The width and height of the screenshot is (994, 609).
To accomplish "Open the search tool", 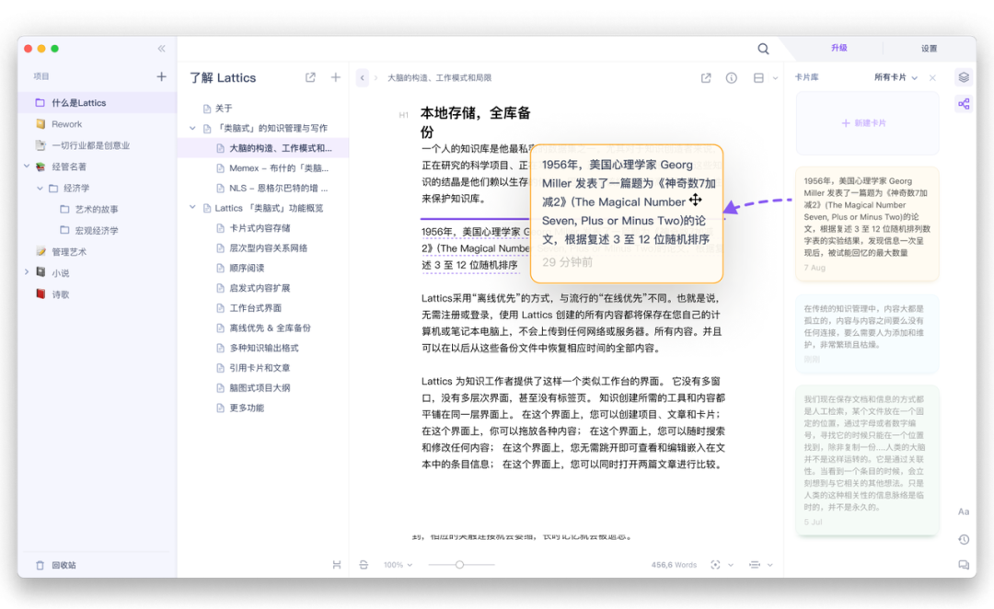I will pyautogui.click(x=763, y=49).
